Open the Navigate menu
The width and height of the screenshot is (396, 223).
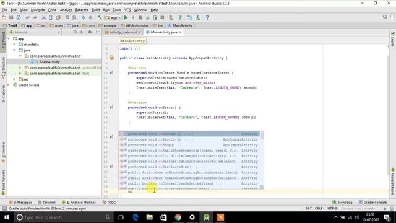tap(38, 10)
